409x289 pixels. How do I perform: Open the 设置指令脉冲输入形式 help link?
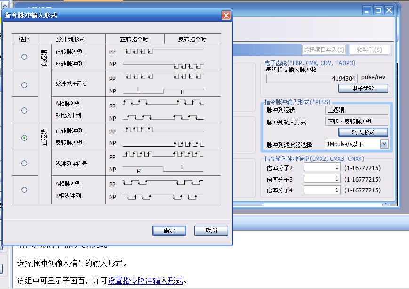click(145, 281)
